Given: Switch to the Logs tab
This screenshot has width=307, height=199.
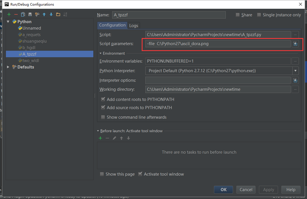Looking at the screenshot, I should 134,26.
